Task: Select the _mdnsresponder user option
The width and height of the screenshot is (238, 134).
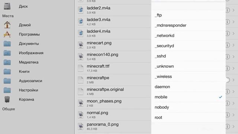Action: [189, 25]
